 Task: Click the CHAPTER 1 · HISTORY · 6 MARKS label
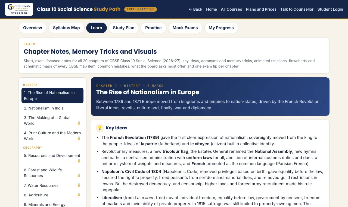pos(130,86)
